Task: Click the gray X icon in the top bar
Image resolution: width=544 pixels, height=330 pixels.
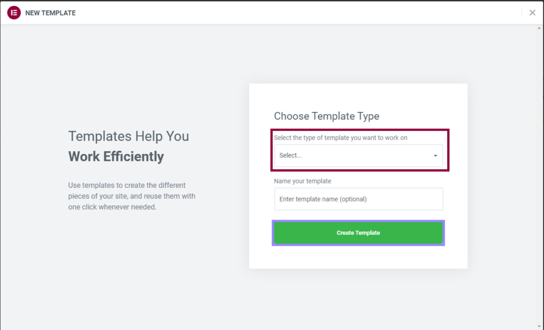Action: click(x=532, y=12)
